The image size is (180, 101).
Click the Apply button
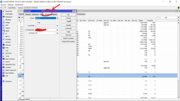point(68,21)
